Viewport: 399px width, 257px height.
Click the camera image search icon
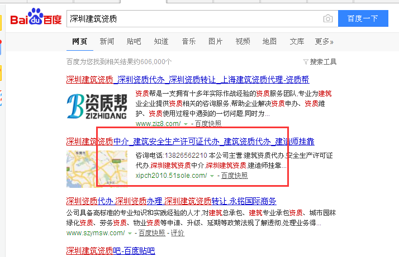click(x=327, y=19)
